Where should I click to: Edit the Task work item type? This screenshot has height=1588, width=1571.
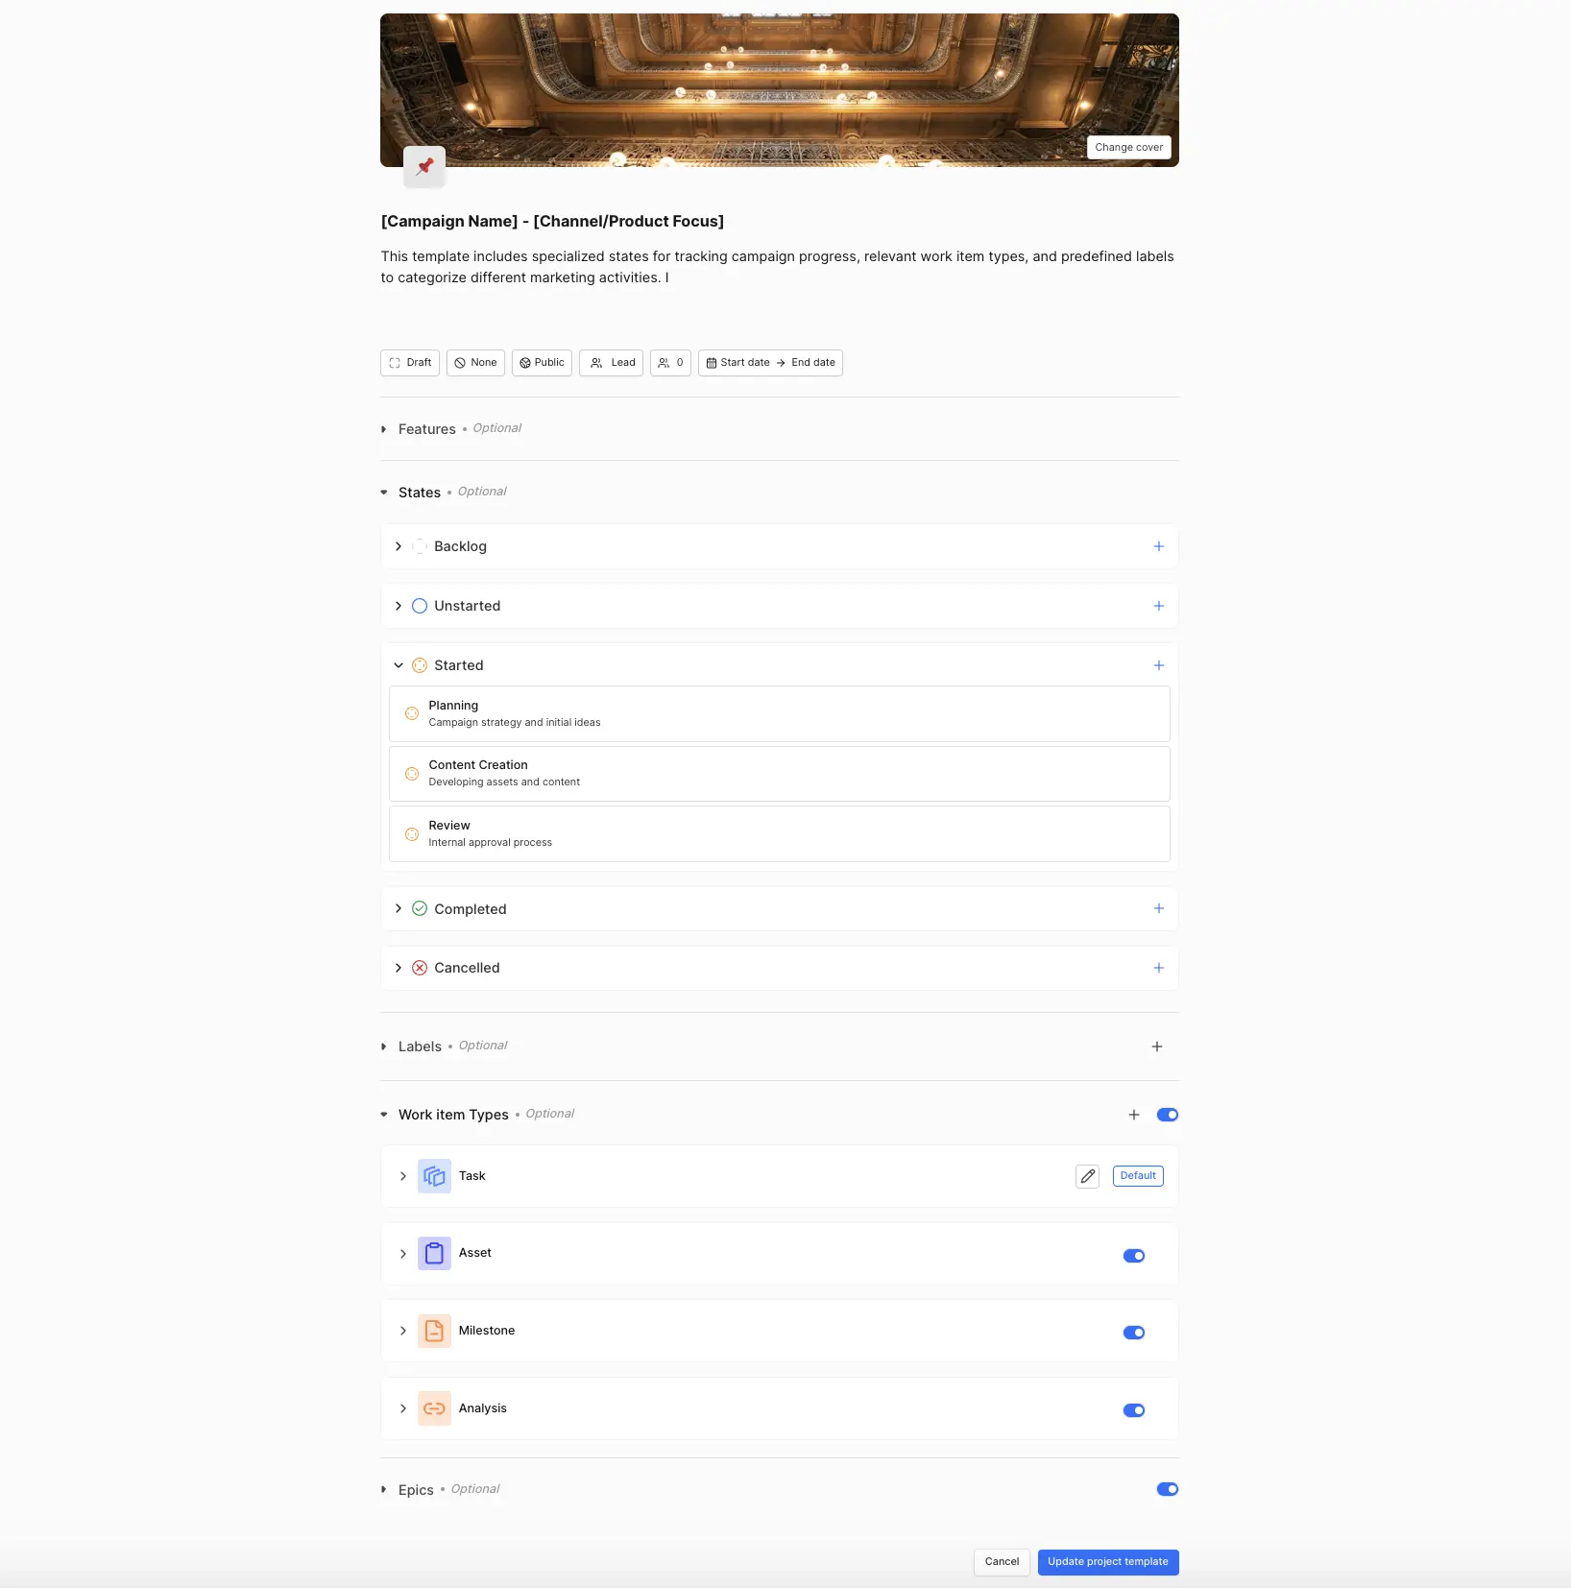click(1087, 1176)
